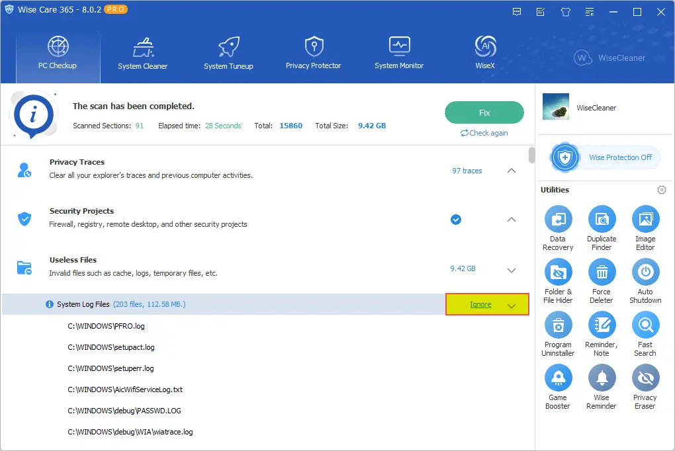Open the skin shirt icon
This screenshot has height=451, width=675.
point(566,12)
